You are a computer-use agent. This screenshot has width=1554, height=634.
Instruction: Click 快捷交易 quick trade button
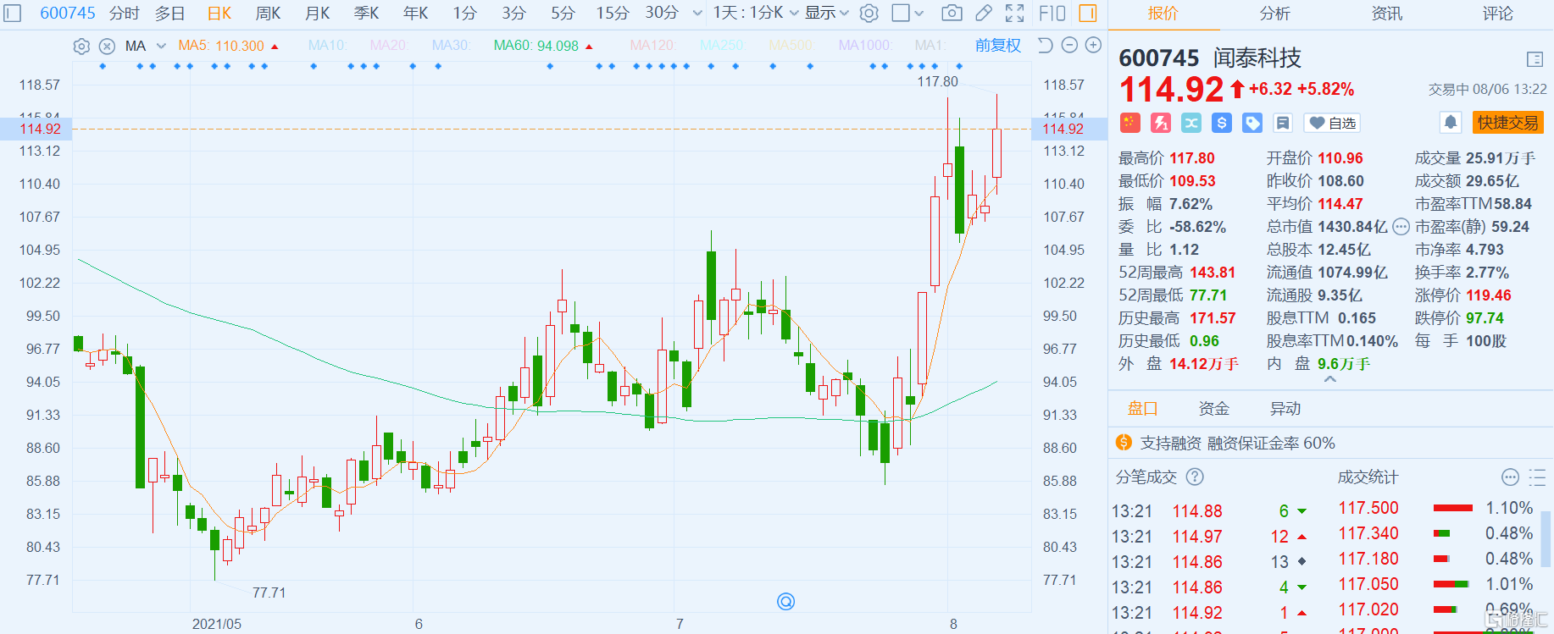pyautogui.click(x=1507, y=123)
